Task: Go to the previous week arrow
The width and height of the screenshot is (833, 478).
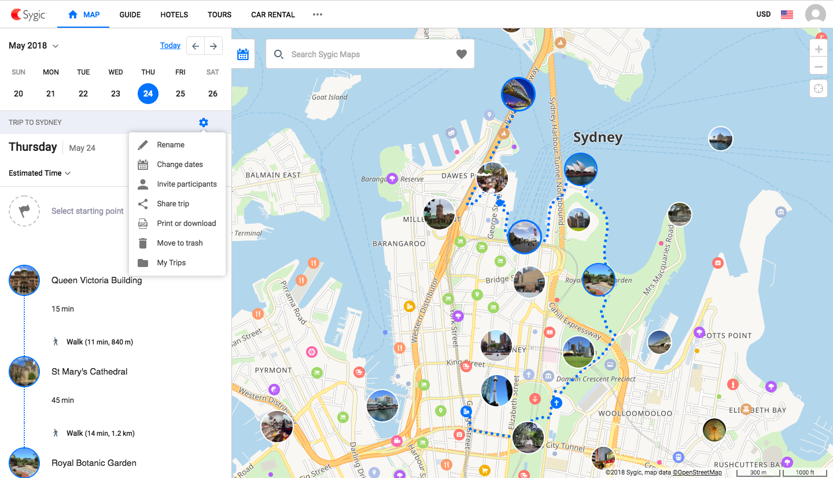Action: pyautogui.click(x=196, y=46)
